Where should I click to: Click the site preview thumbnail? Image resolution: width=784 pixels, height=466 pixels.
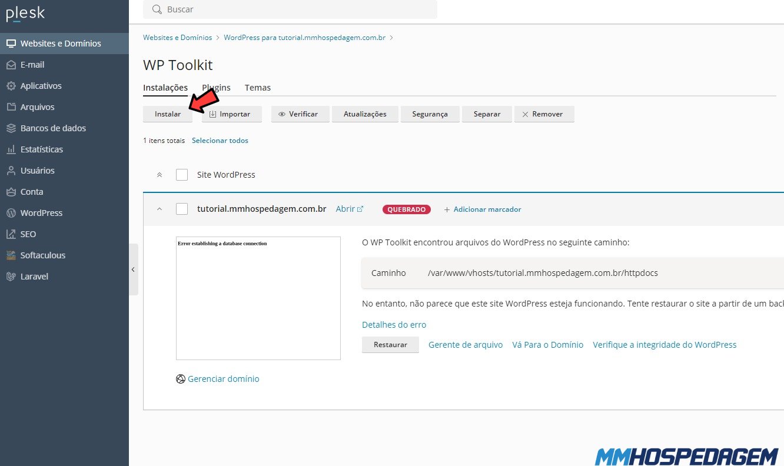(258, 298)
